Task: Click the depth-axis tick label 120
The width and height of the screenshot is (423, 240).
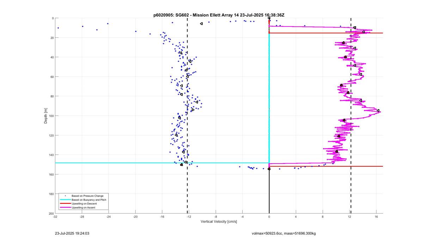Action: click(x=51, y=135)
